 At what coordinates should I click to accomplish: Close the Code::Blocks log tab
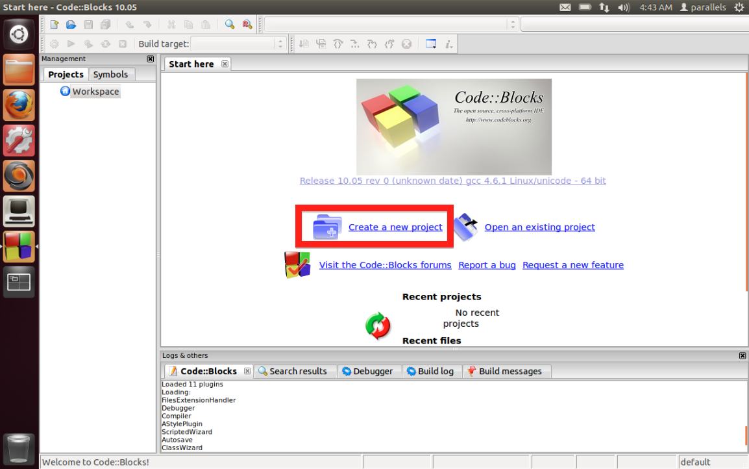[x=247, y=371]
